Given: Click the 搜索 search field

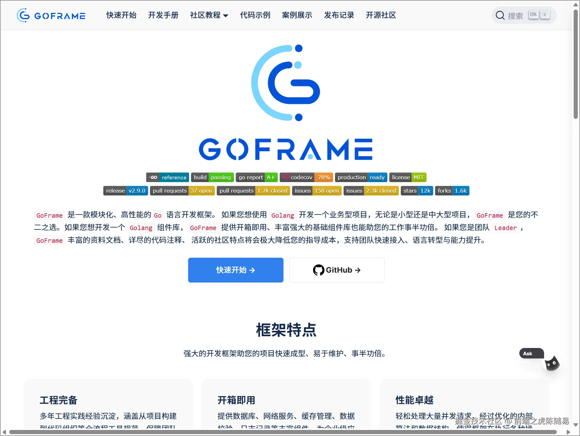Looking at the screenshot, I should pos(524,15).
